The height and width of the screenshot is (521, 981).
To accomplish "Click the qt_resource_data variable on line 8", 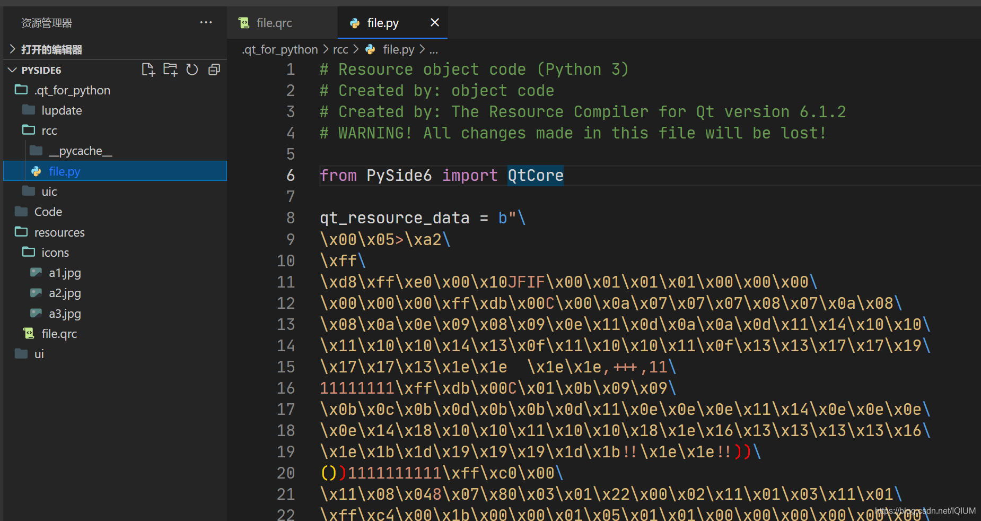I will [395, 218].
